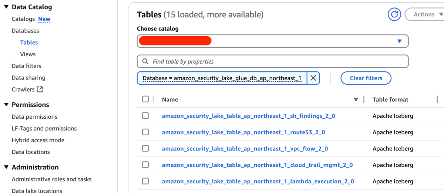Click the refresh tables icon

(x=394, y=14)
